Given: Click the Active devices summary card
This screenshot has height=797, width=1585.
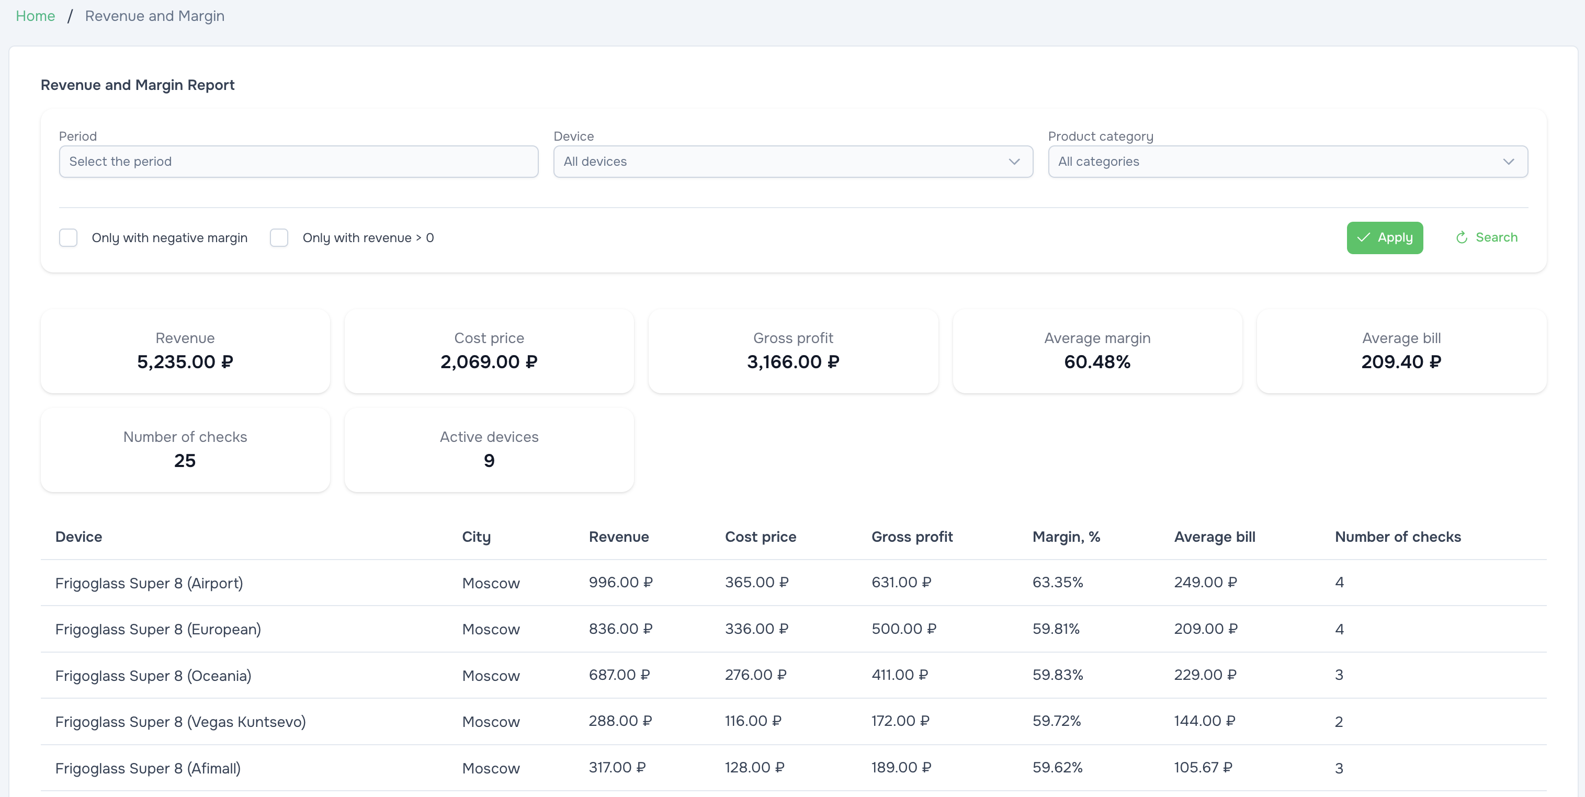Looking at the screenshot, I should [489, 450].
